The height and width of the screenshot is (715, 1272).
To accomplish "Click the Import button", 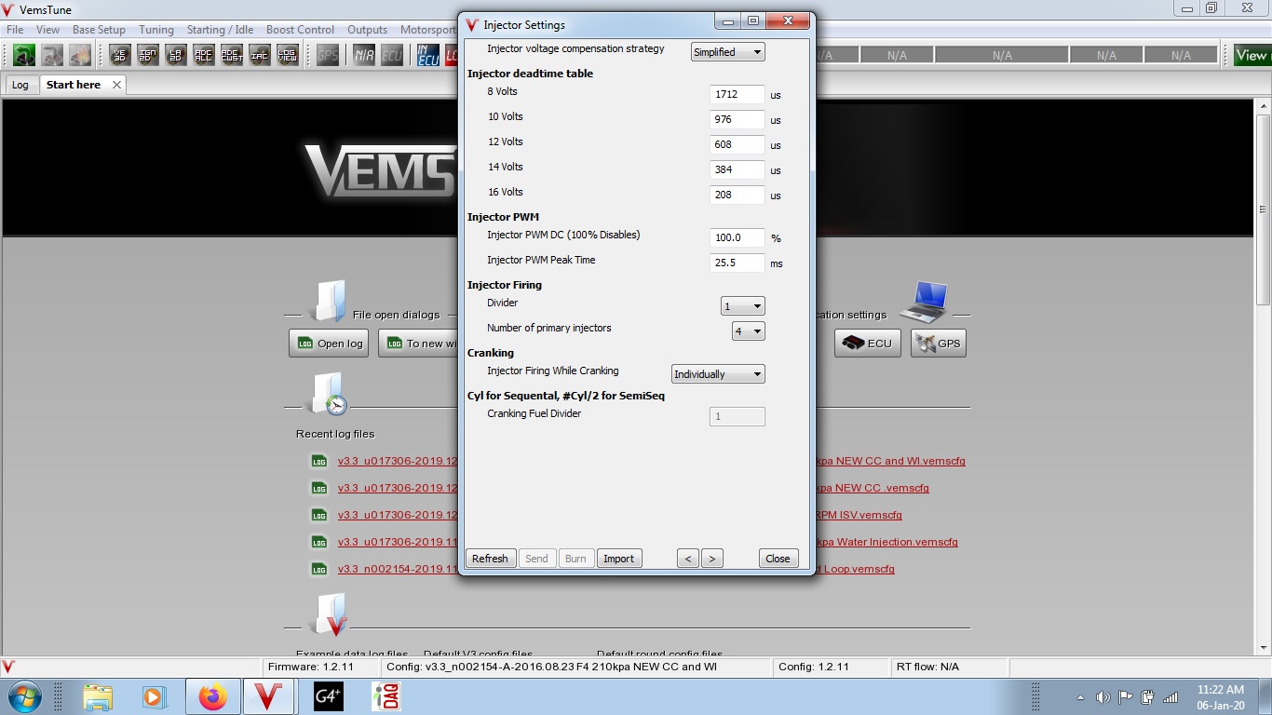I will 618,558.
